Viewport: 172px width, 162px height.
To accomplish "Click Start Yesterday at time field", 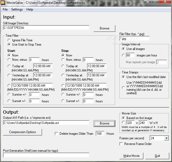I will (43, 75).
